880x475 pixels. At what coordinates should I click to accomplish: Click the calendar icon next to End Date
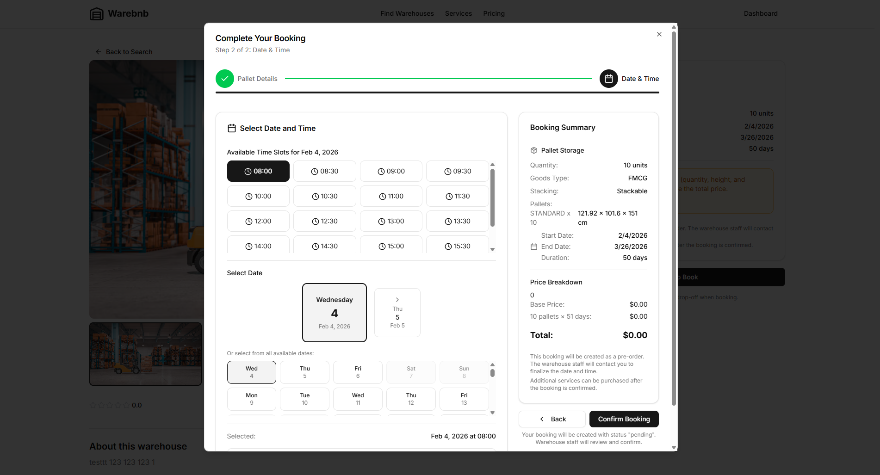tap(533, 247)
